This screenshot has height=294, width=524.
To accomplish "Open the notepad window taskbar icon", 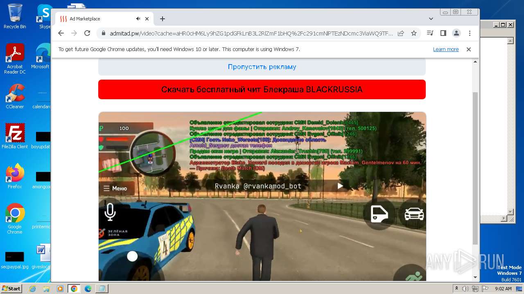I will (x=102, y=289).
